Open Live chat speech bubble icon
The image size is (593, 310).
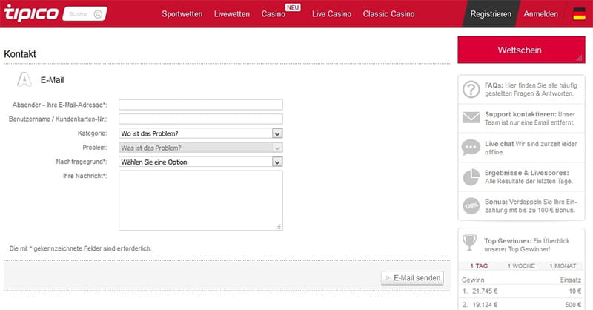(x=471, y=146)
